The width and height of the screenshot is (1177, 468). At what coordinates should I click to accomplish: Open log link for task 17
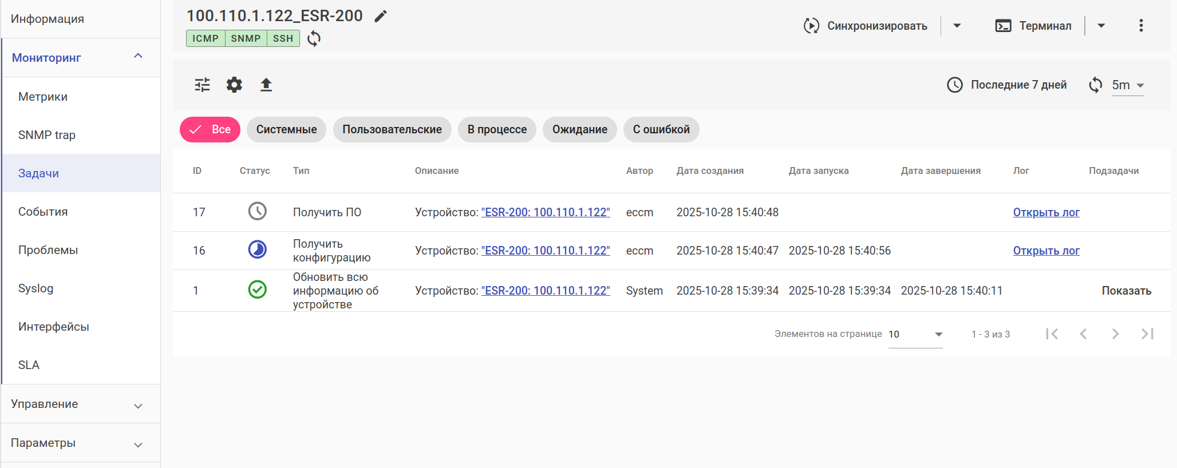[1046, 212]
